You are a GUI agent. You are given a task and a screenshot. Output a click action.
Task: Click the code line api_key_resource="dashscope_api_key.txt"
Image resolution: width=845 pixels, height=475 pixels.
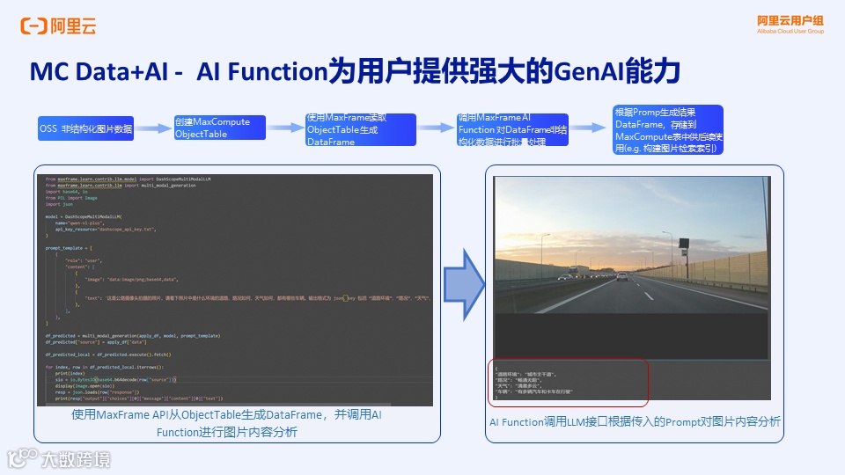tap(106, 230)
